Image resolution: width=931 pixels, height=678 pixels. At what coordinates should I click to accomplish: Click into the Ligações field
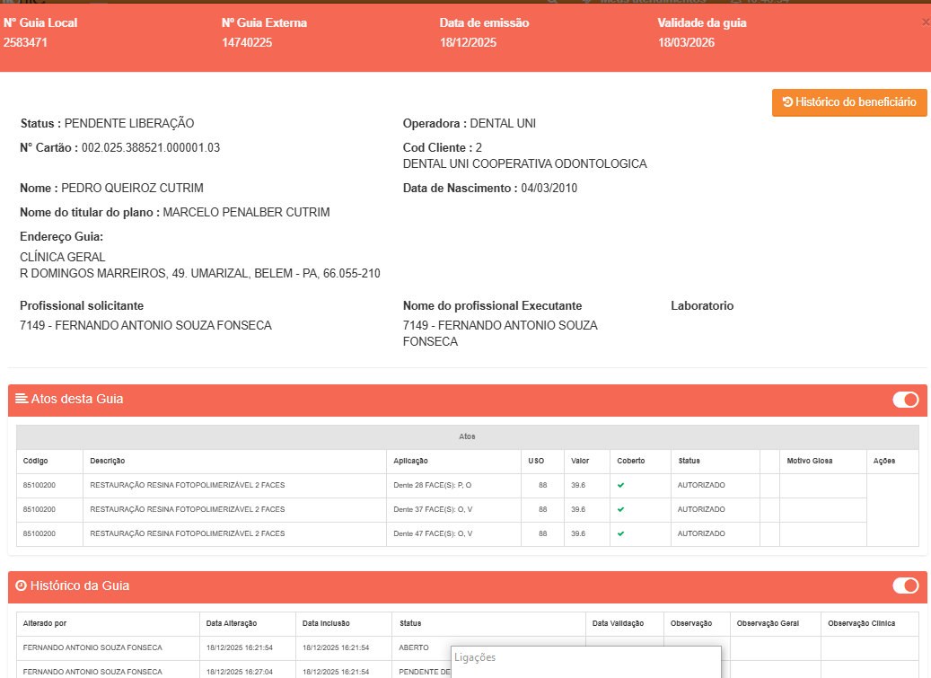tap(585, 658)
